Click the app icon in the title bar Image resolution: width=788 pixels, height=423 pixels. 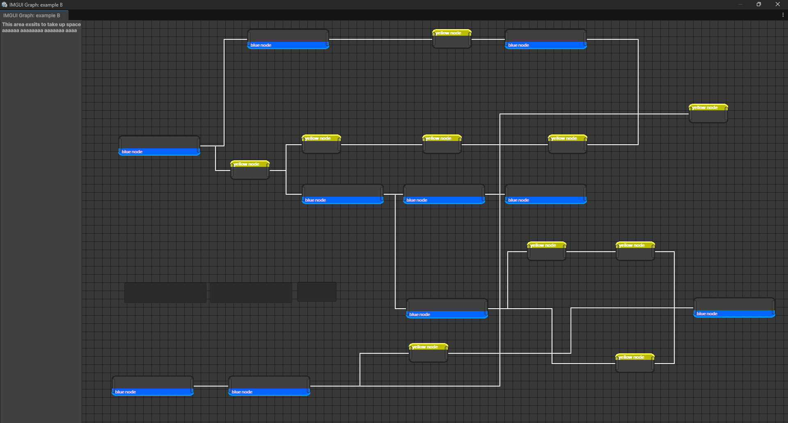point(5,5)
